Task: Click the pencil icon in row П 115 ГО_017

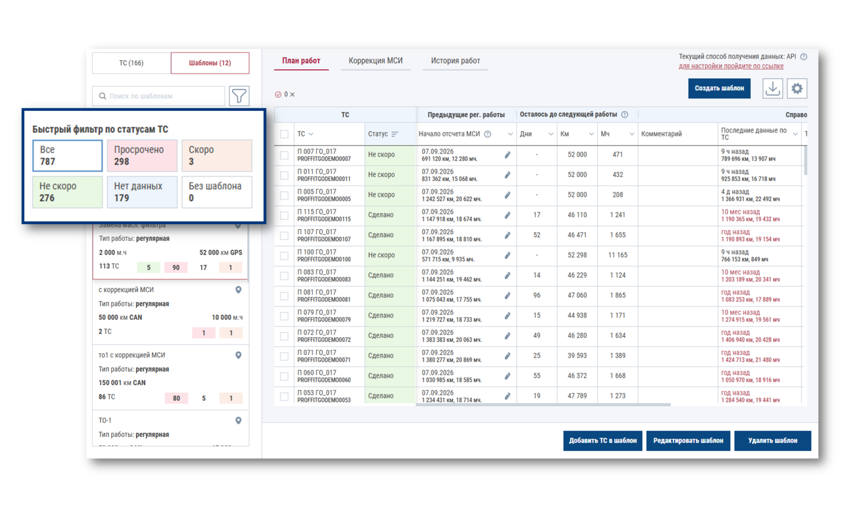Action: click(x=507, y=215)
